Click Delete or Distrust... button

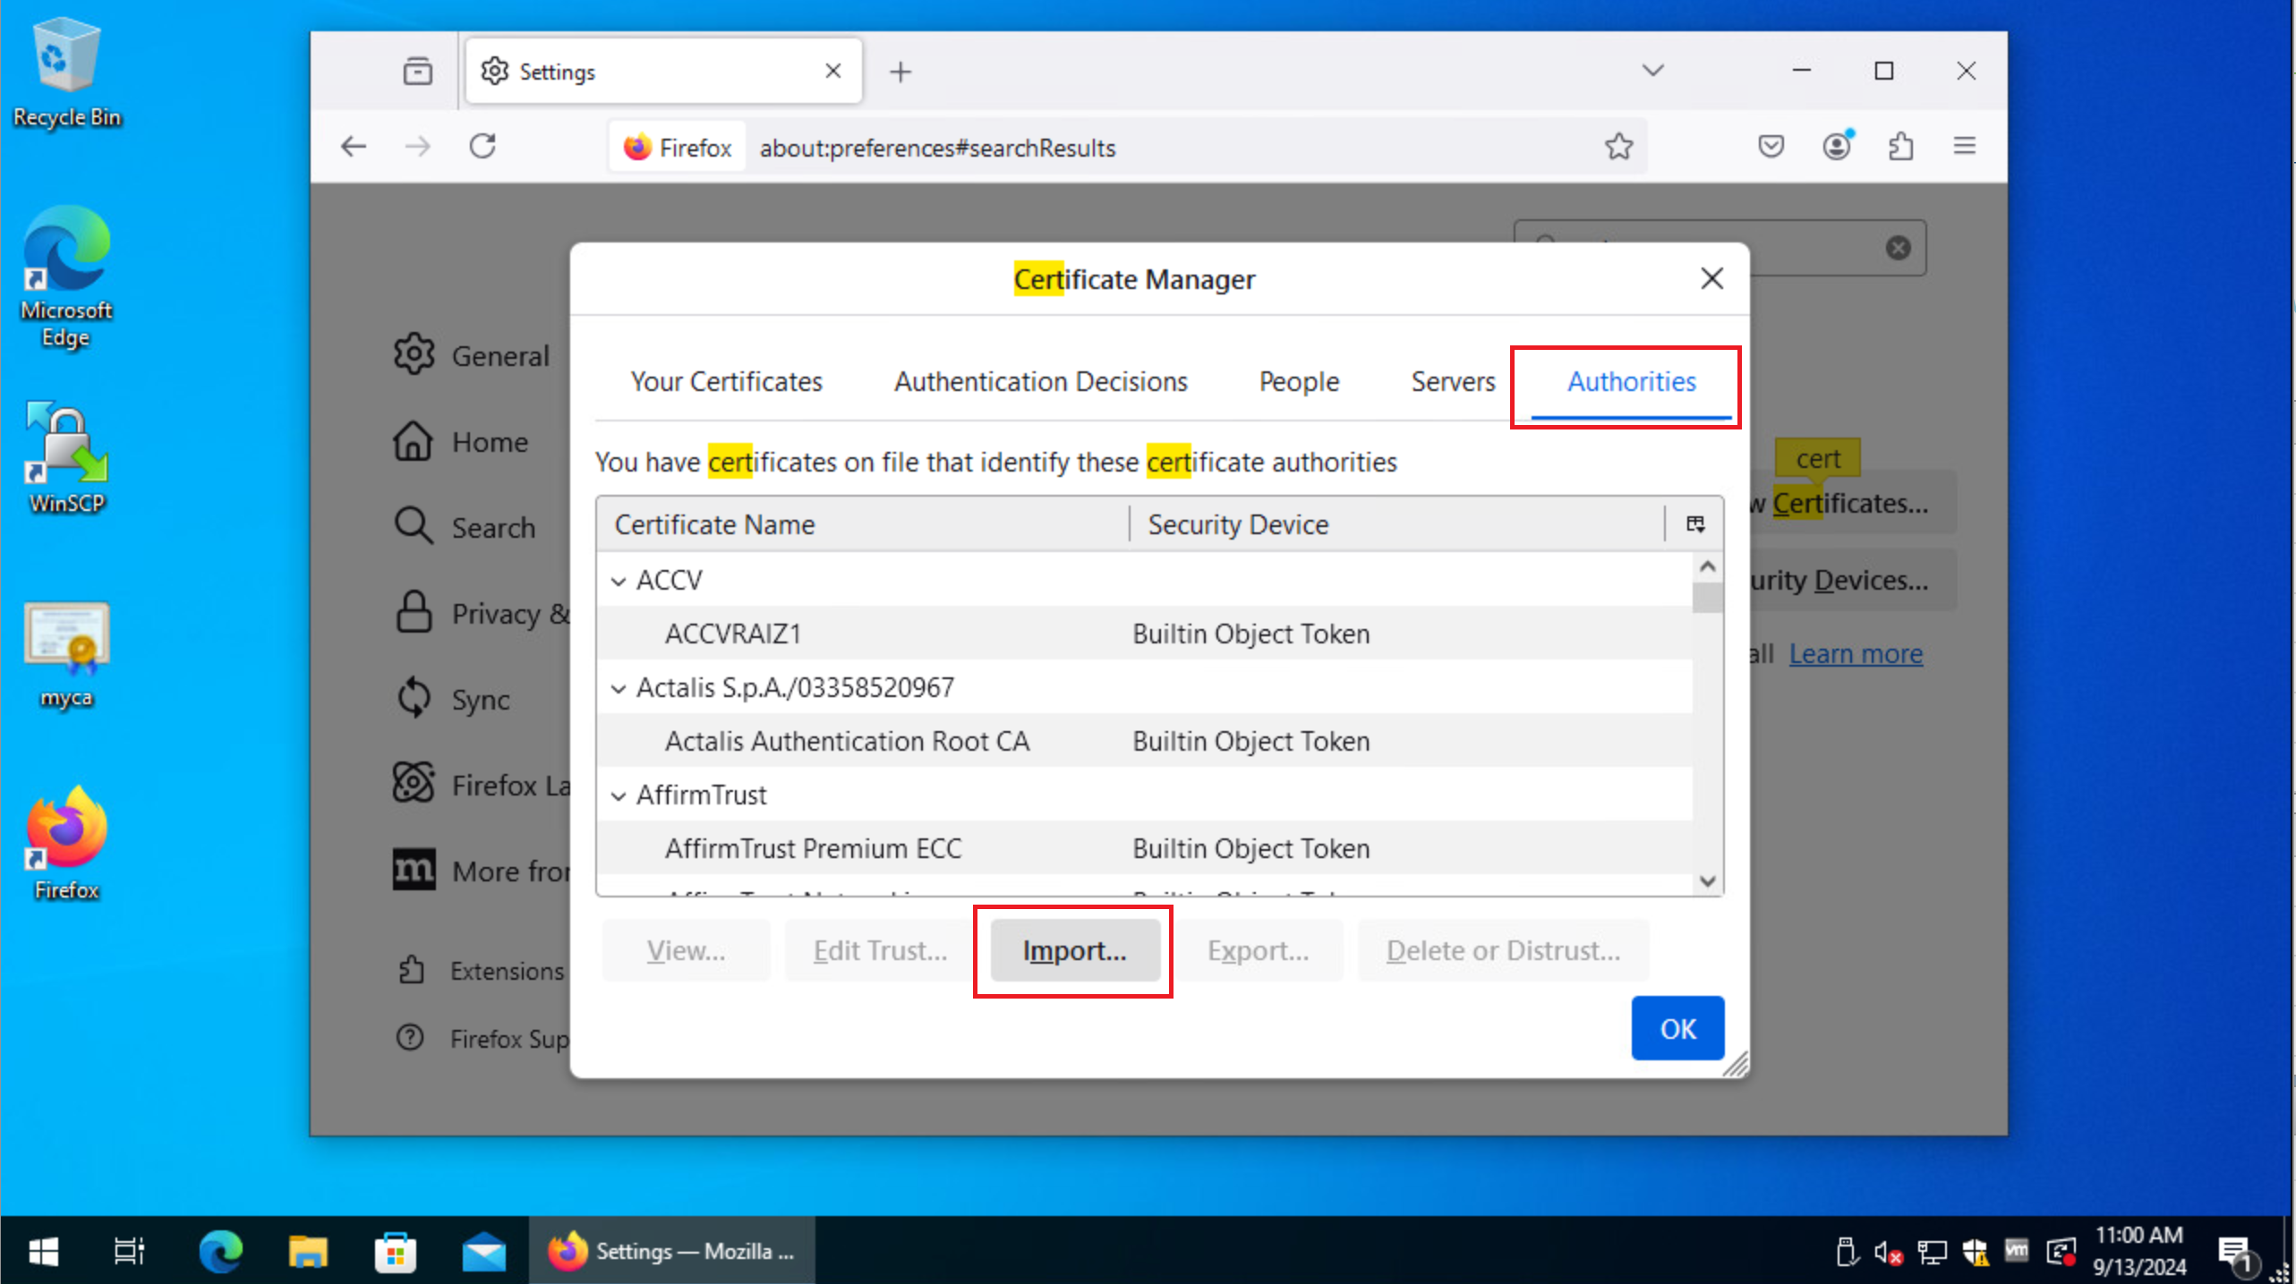coord(1503,950)
